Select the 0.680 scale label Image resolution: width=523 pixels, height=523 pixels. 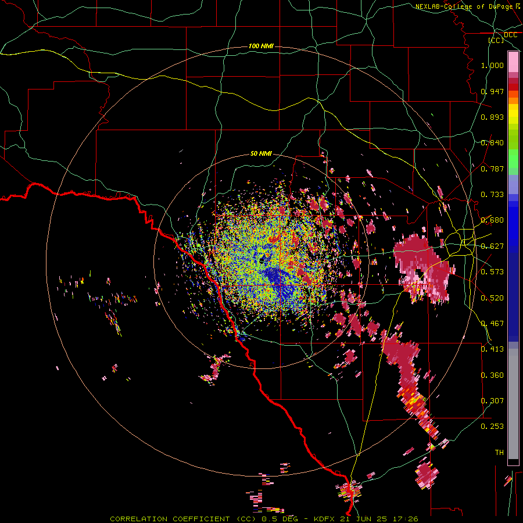[x=492, y=220]
